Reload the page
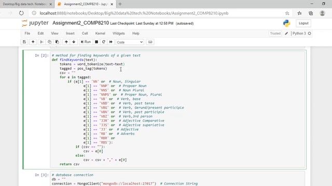The height and width of the screenshot is (186, 332). [x=21, y=13]
